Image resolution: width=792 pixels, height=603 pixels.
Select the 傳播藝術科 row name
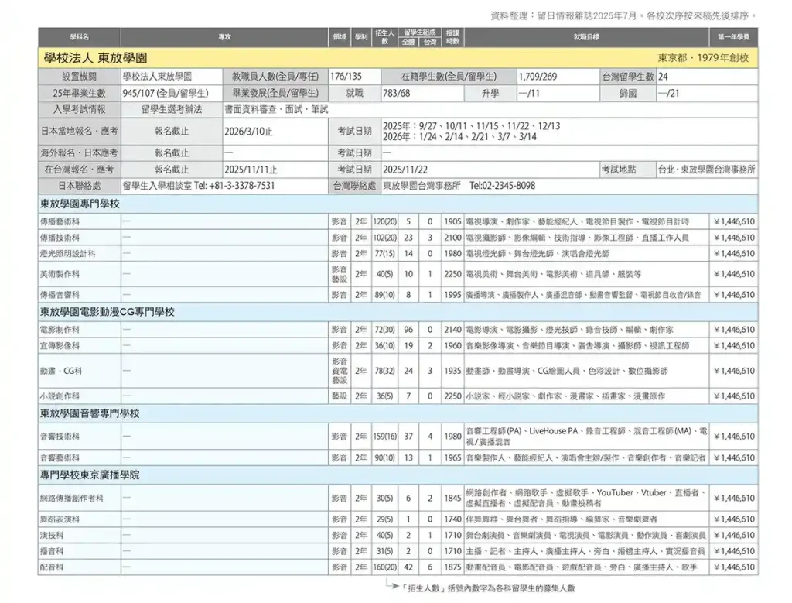pos(60,222)
